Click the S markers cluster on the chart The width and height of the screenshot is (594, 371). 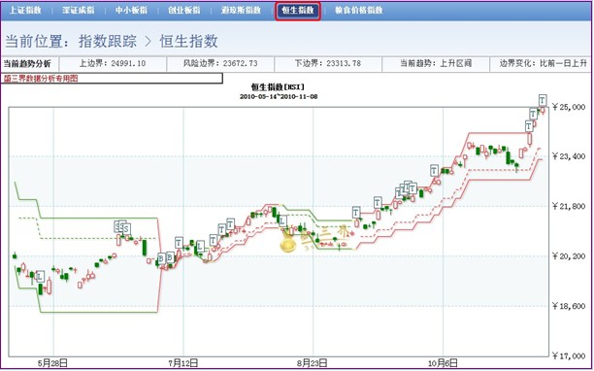122,227
